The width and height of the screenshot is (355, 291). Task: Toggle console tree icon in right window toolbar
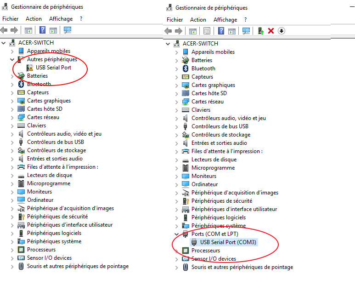click(x=192, y=31)
